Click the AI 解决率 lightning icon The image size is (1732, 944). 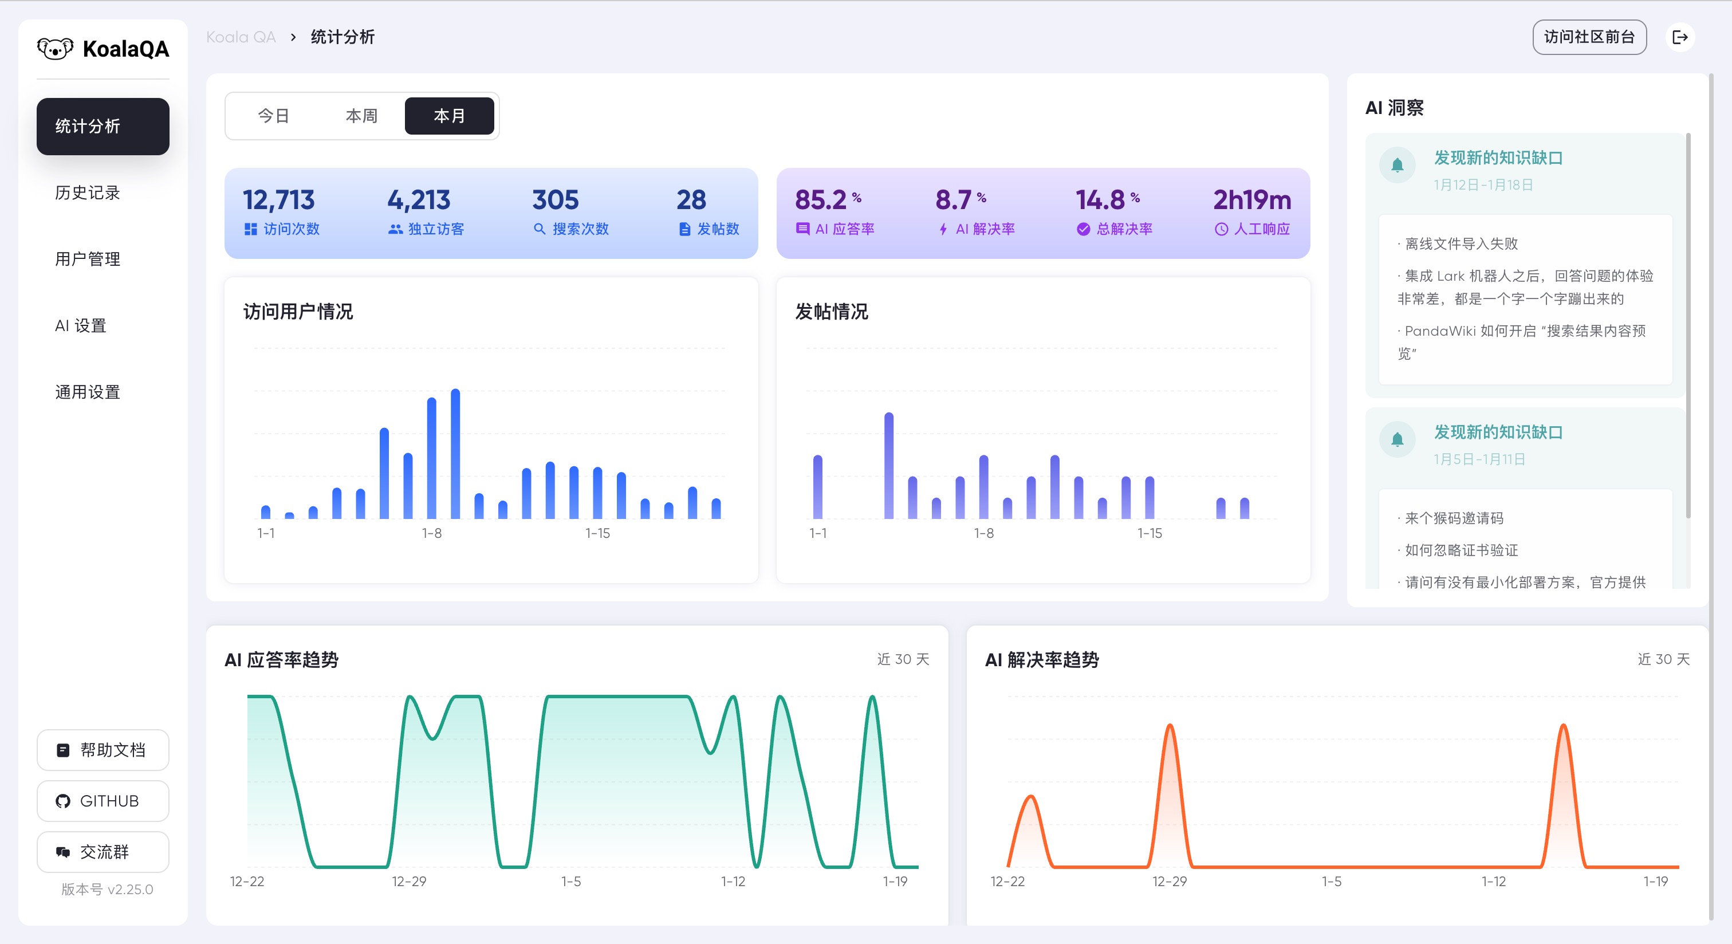click(943, 229)
